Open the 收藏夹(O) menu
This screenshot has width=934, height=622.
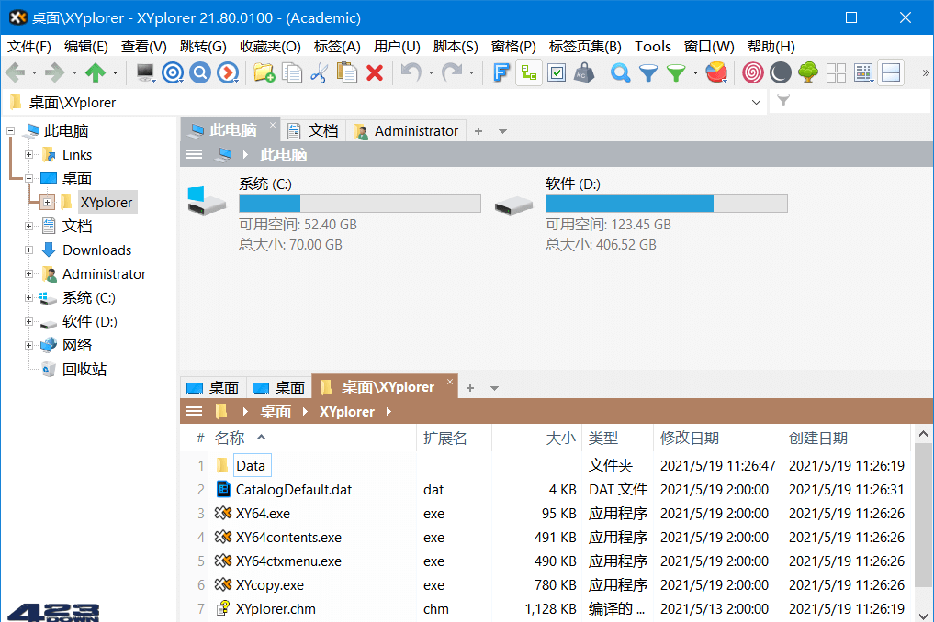(270, 47)
